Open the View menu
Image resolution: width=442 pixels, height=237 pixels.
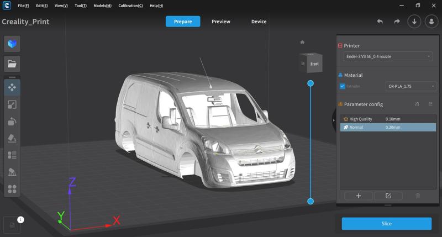tap(61, 6)
